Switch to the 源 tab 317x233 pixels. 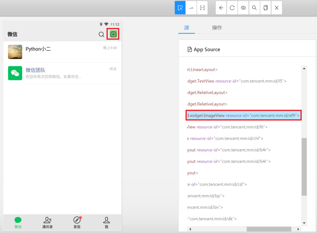click(186, 28)
